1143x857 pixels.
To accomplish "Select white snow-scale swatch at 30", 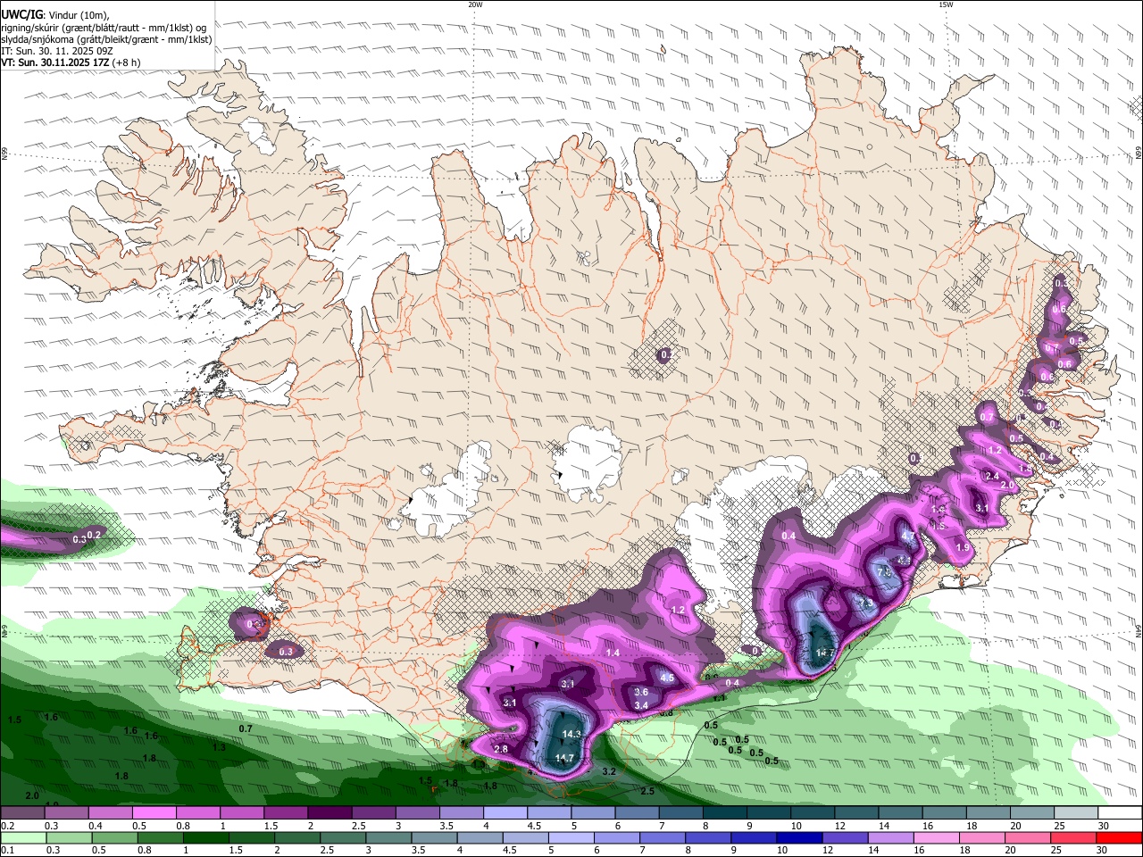I will (x=1122, y=814).
